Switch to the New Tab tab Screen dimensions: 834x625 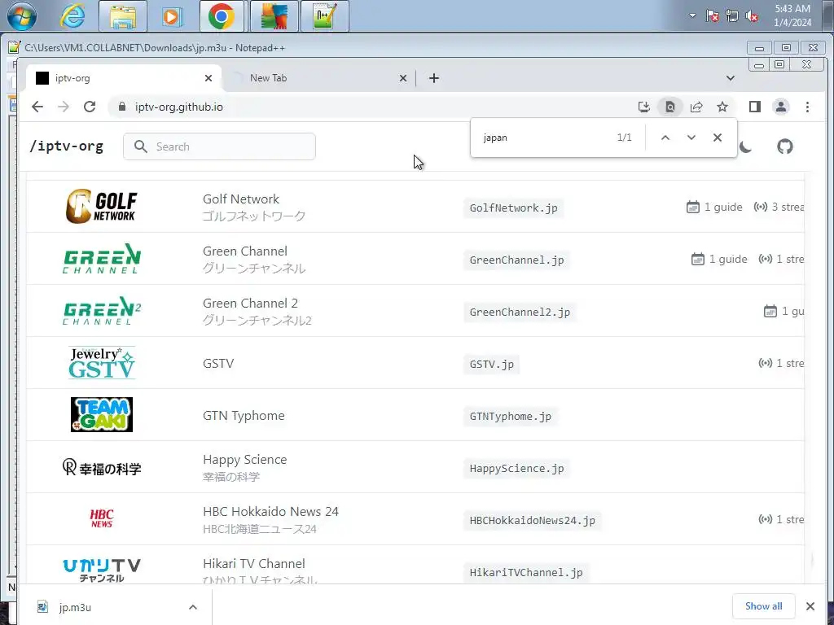[319, 78]
